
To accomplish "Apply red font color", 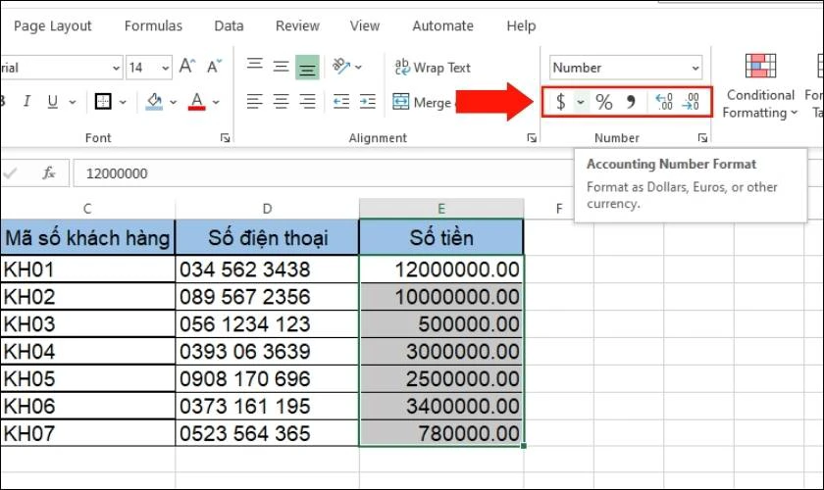I will point(196,101).
